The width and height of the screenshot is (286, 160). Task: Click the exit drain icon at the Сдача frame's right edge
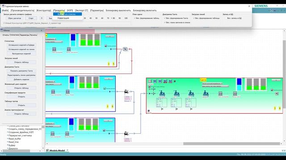(x=277, y=94)
